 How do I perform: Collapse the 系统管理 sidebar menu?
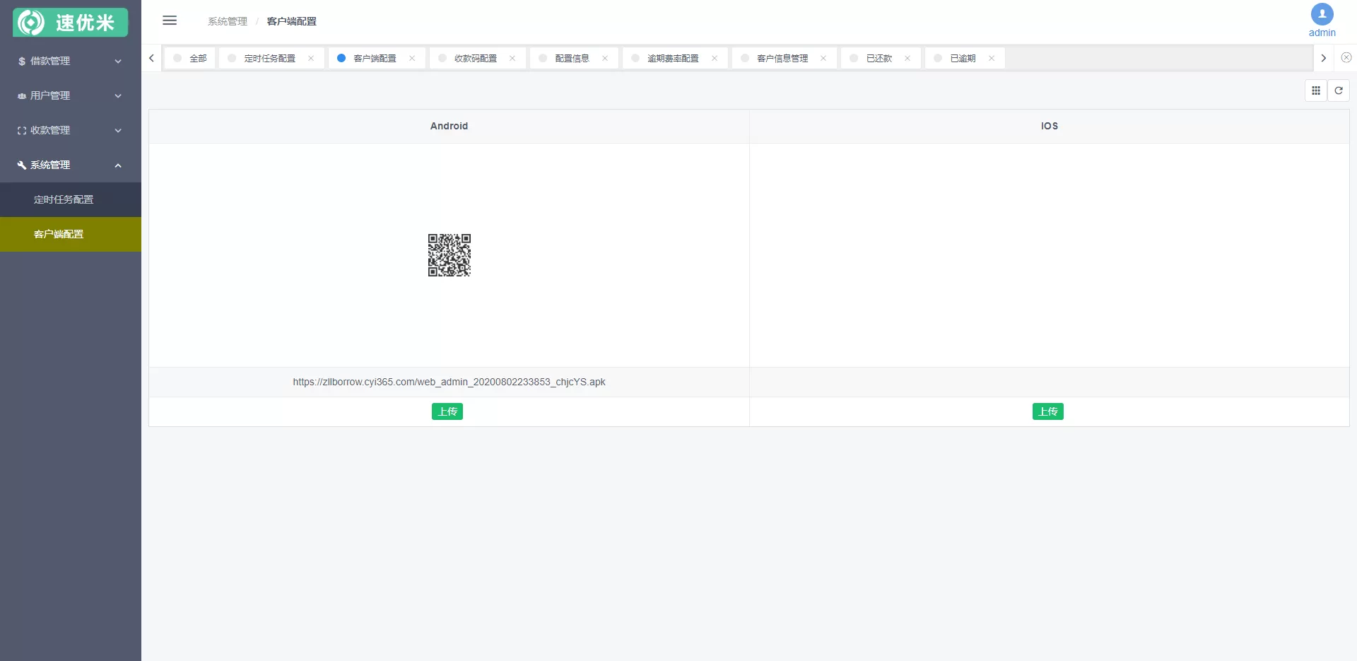pos(71,165)
